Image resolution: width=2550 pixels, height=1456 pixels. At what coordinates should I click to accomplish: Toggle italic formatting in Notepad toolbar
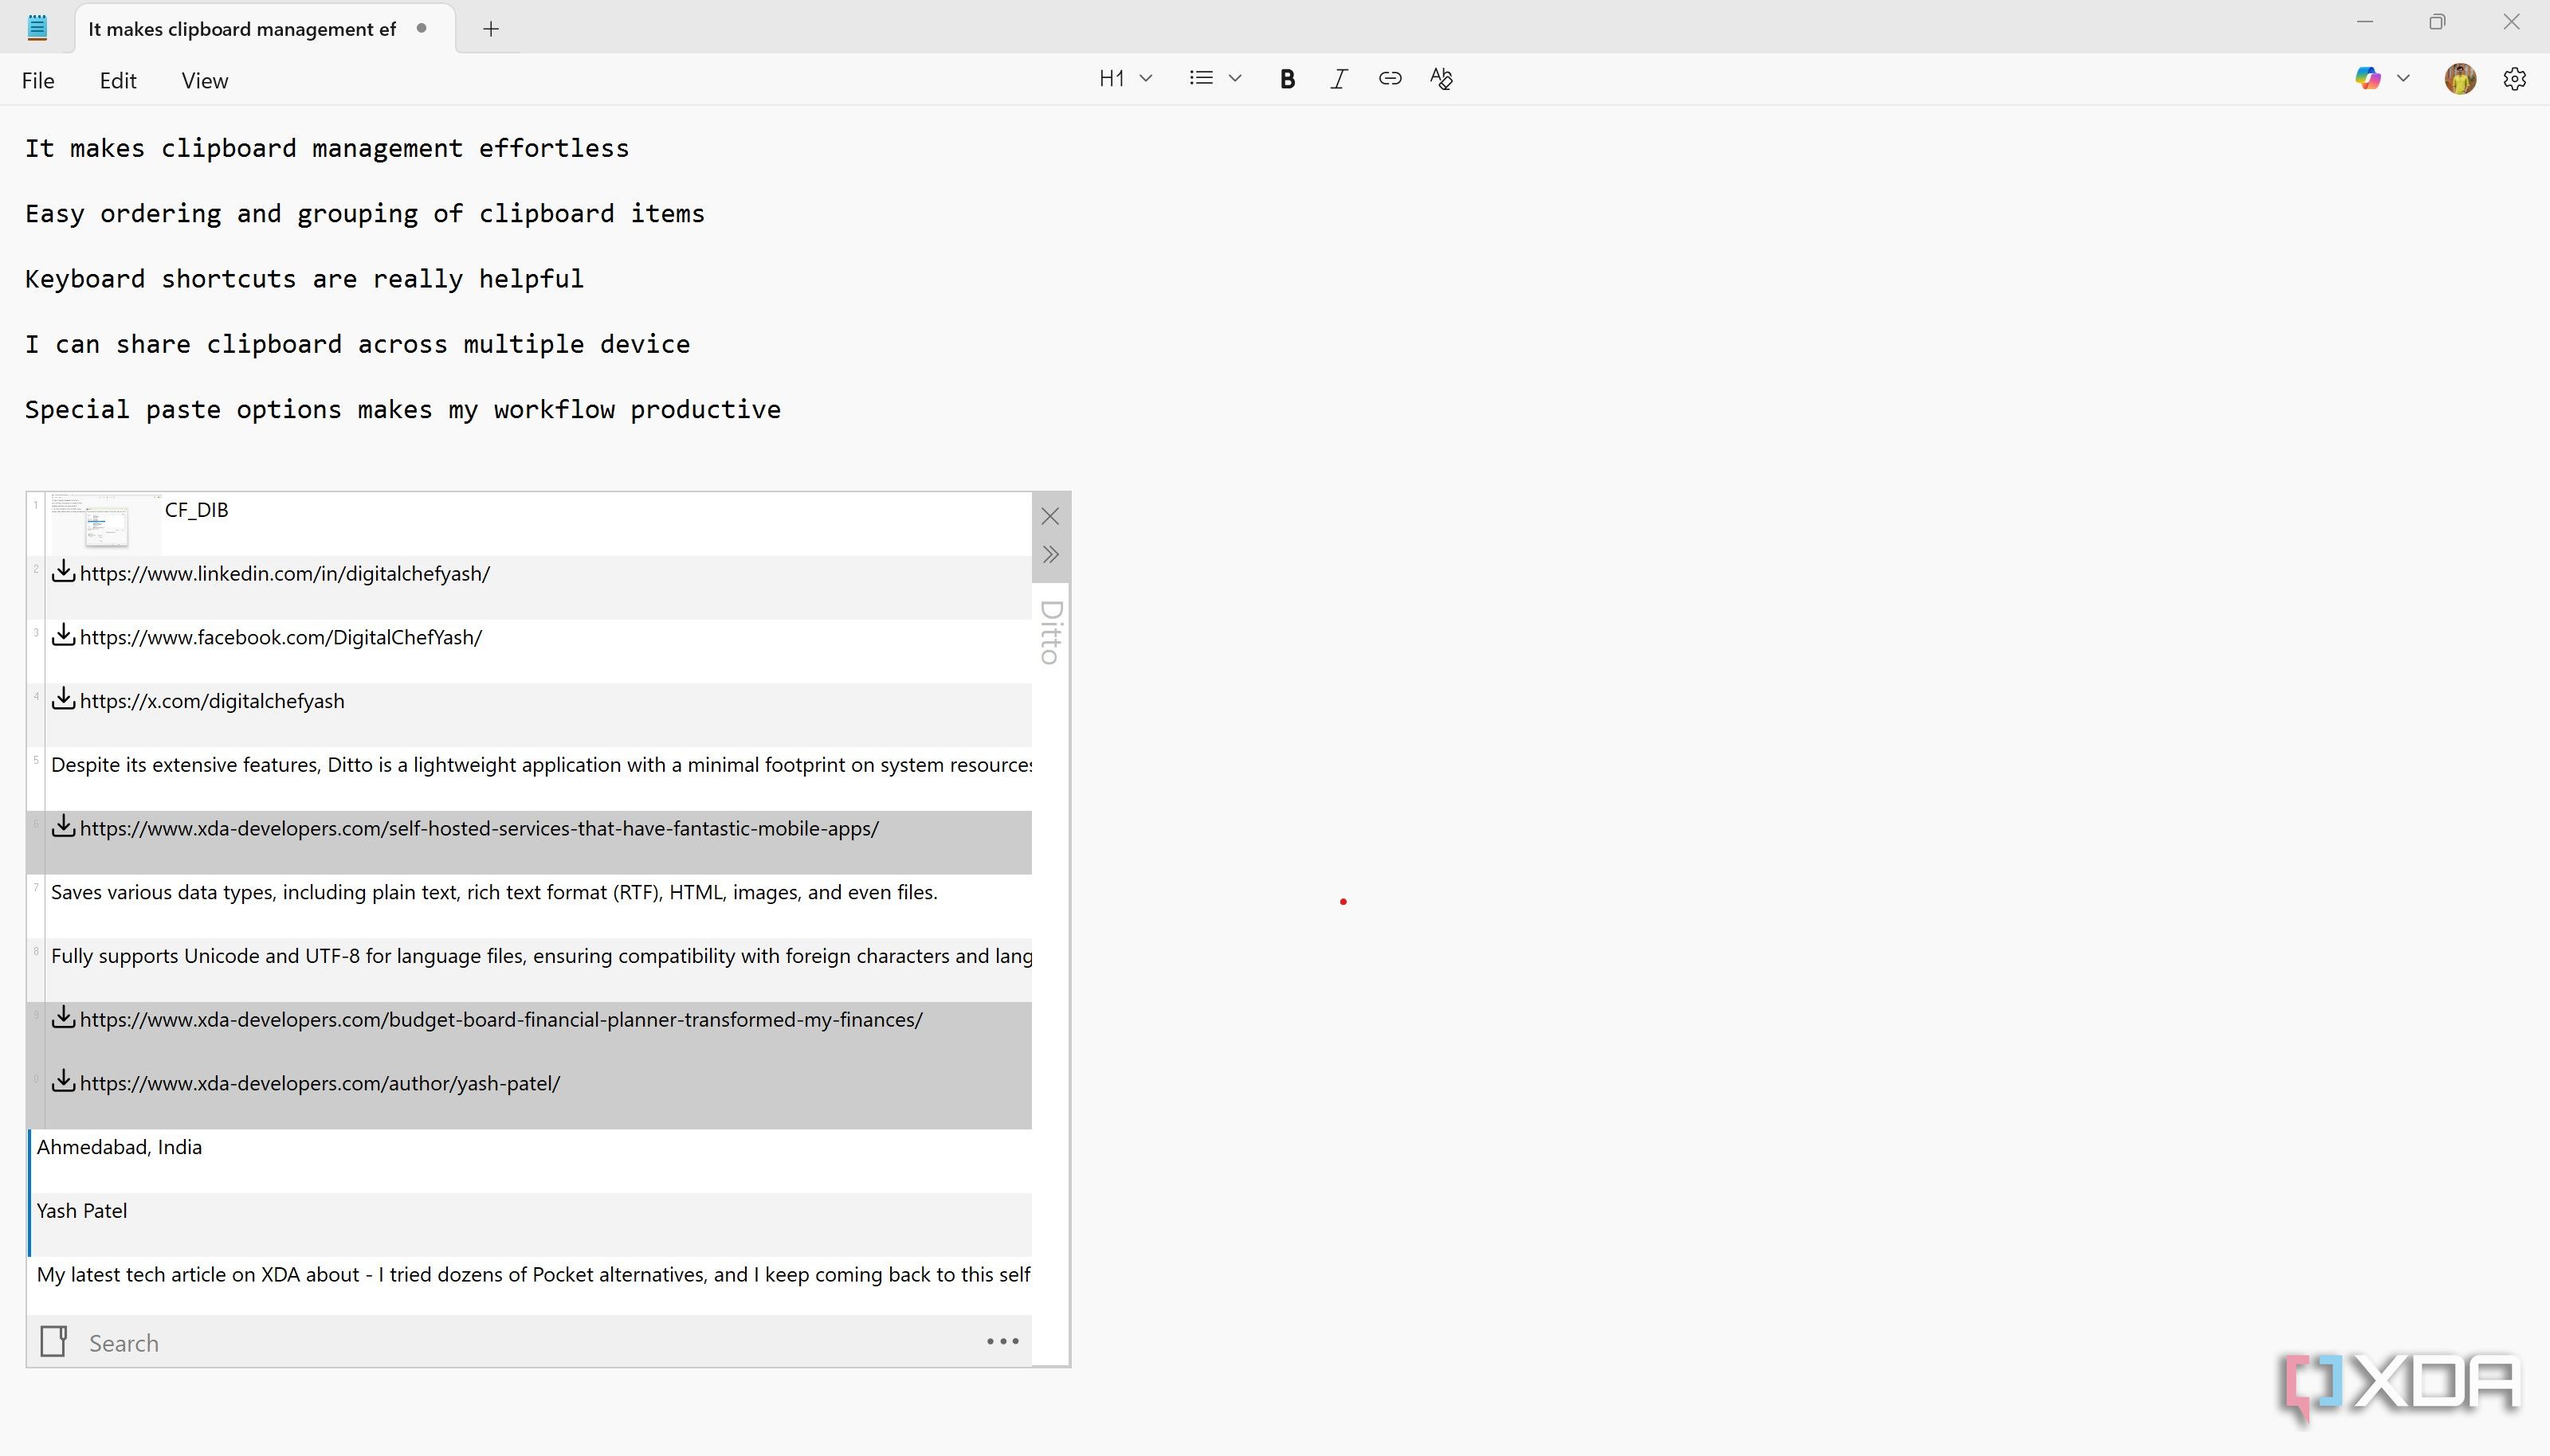[1339, 79]
